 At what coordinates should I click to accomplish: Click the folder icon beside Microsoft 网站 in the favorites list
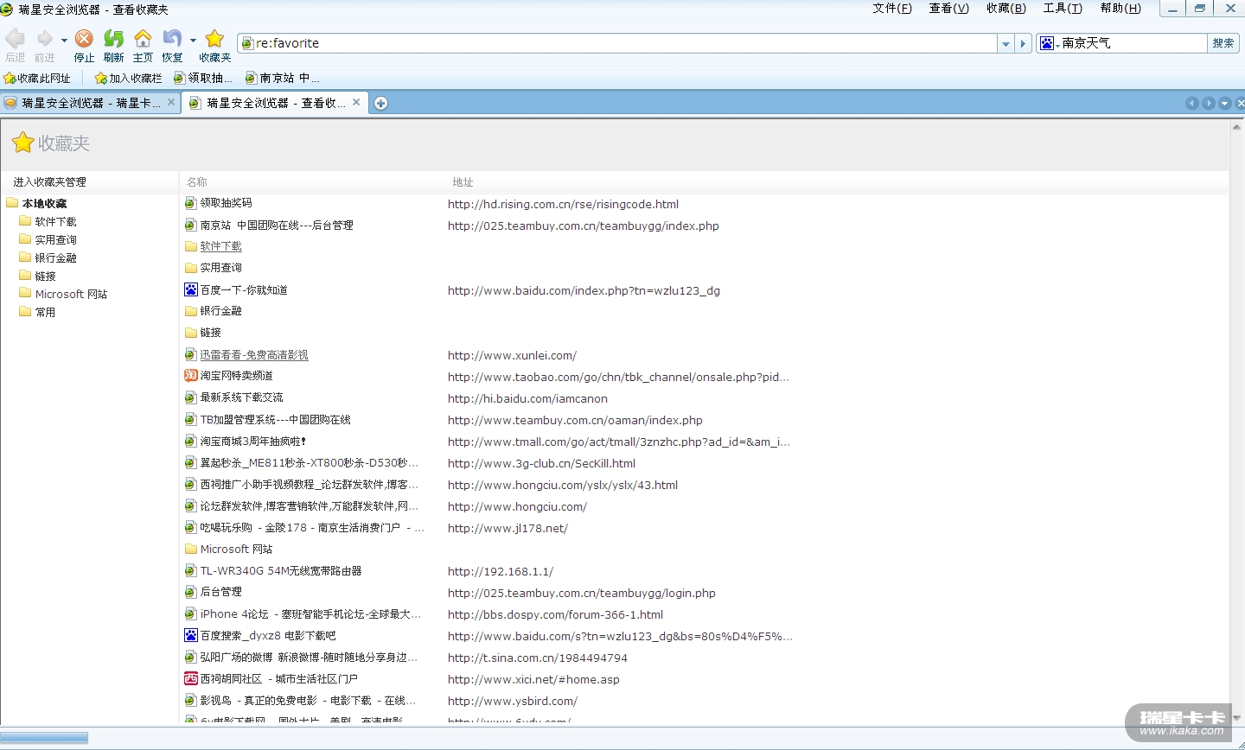point(191,549)
